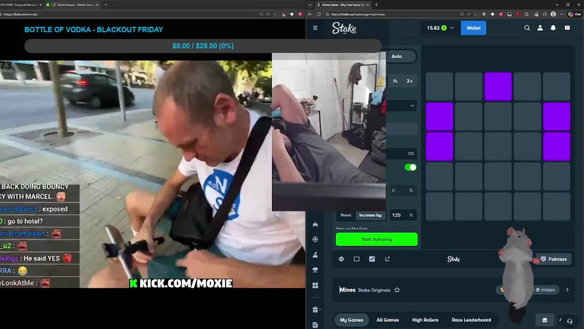
Task: Close the Moxie Stream tab
Action: coord(97,5)
